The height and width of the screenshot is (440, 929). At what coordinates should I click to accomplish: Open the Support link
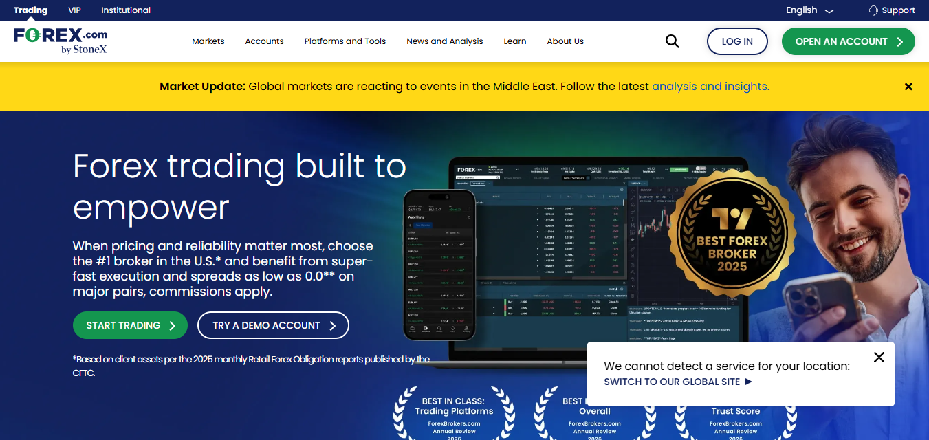[x=892, y=10]
